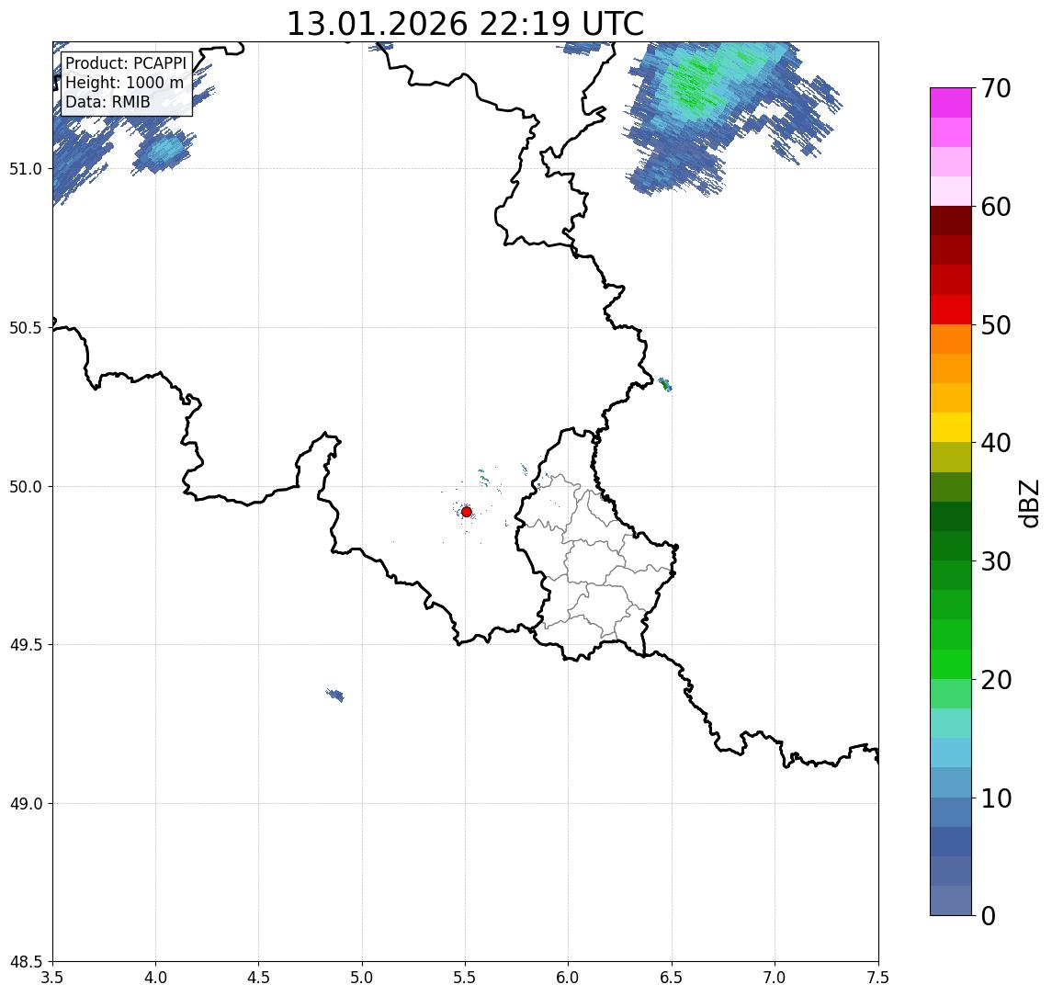Click the light blue swatch just above 10 dBZ
Viewport: 1052px width, 996px height.
(951, 783)
